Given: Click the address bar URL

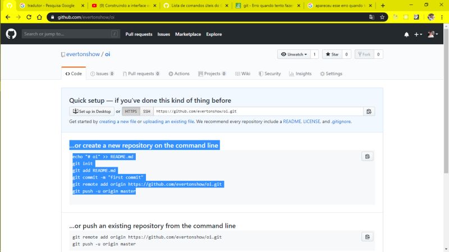Looking at the screenshot, I should [x=86, y=17].
